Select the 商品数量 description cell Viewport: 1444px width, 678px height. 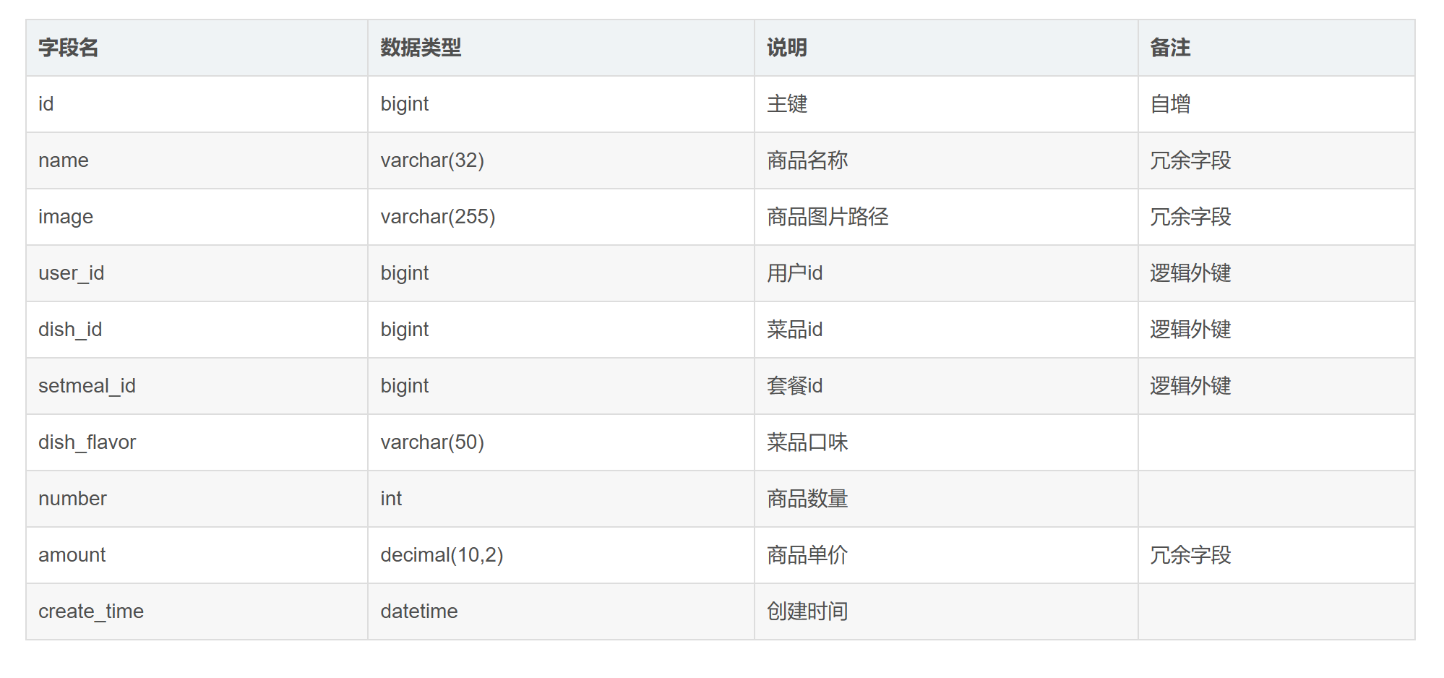point(946,499)
